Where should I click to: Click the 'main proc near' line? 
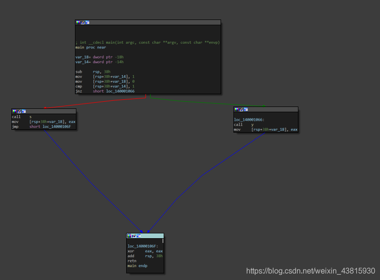pyautogui.click(x=91, y=48)
